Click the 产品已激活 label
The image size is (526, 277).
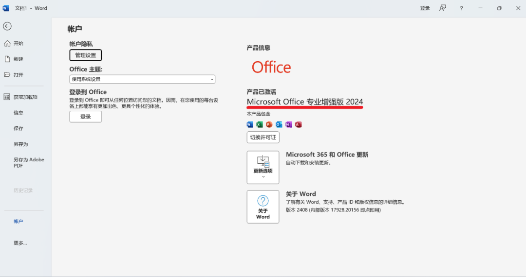(x=262, y=92)
